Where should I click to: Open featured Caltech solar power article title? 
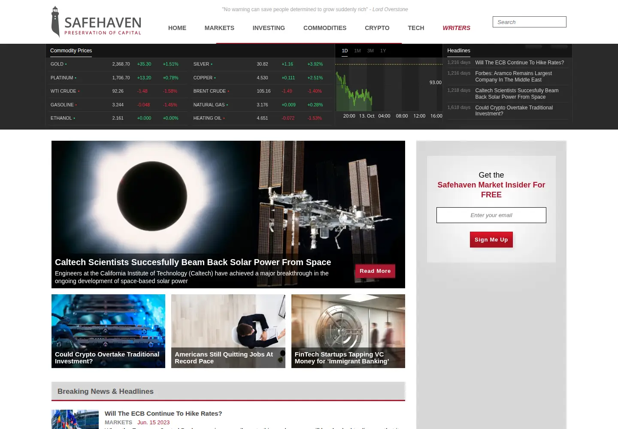click(x=193, y=262)
